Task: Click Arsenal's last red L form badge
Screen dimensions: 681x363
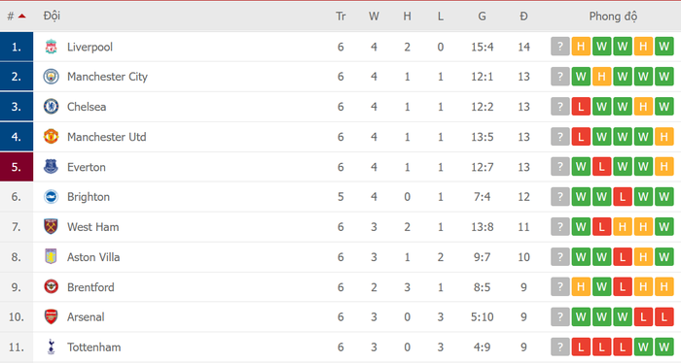Action: tap(664, 317)
